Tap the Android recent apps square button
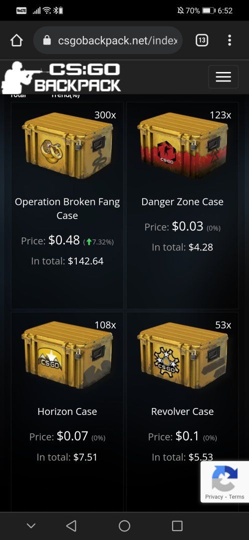The image size is (249, 540). (x=177, y=525)
